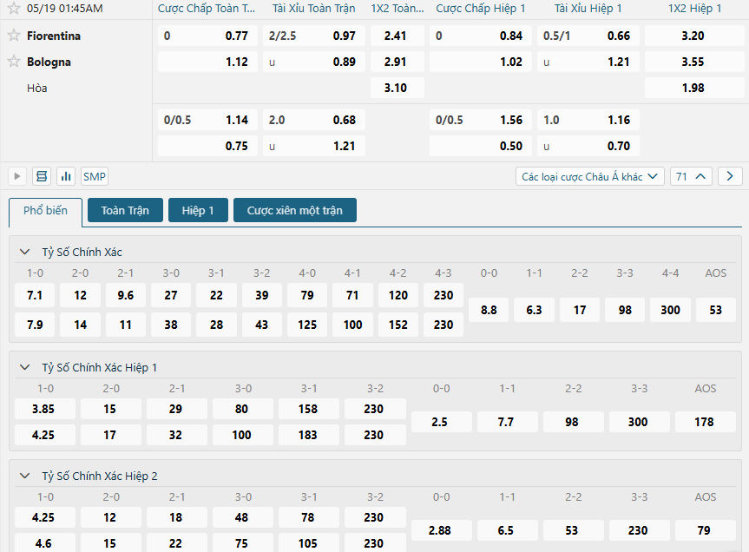Collapse the 71 markets counter
Screen dimensions: 749x552
[x=691, y=176]
